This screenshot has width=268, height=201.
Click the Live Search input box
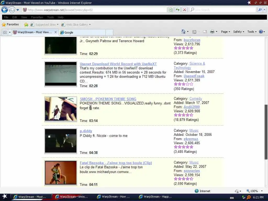click(x=223, y=10)
